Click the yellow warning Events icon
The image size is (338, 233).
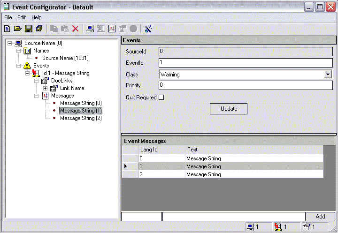point(27,66)
